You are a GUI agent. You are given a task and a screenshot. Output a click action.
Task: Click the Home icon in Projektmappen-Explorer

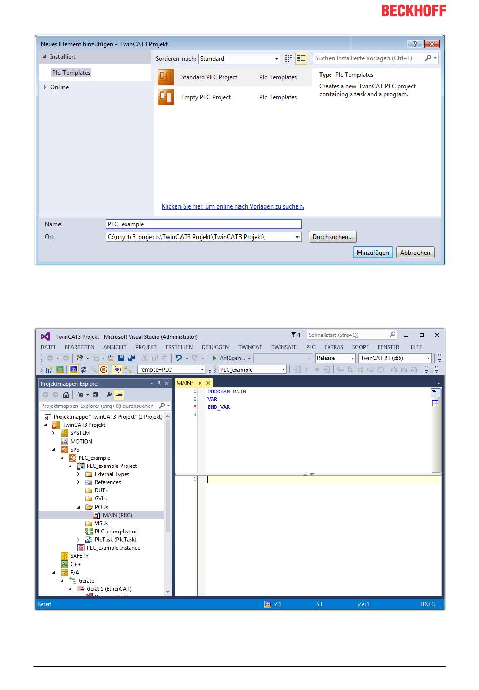click(66, 395)
